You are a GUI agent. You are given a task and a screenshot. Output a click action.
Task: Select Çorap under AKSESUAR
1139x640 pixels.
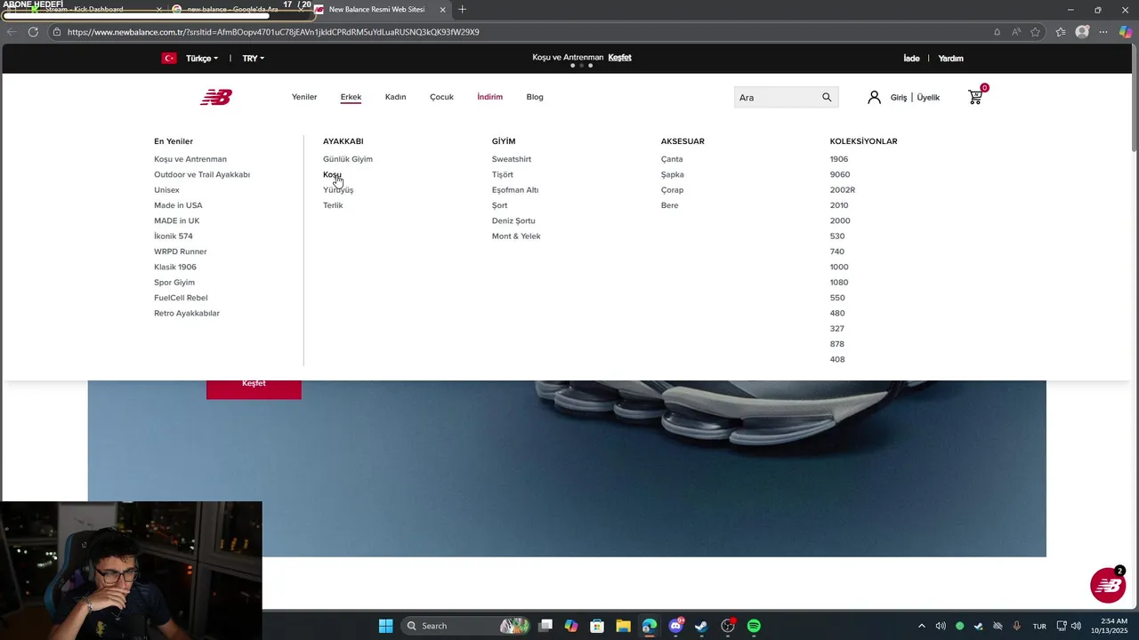pyautogui.click(x=672, y=190)
